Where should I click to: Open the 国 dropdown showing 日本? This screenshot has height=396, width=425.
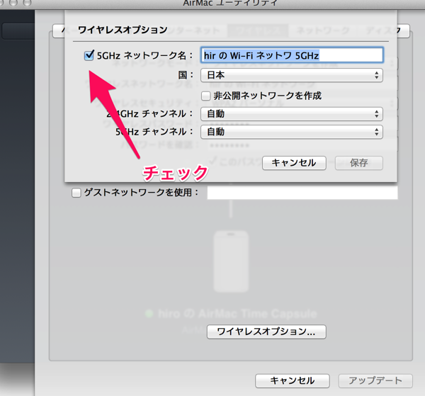292,75
